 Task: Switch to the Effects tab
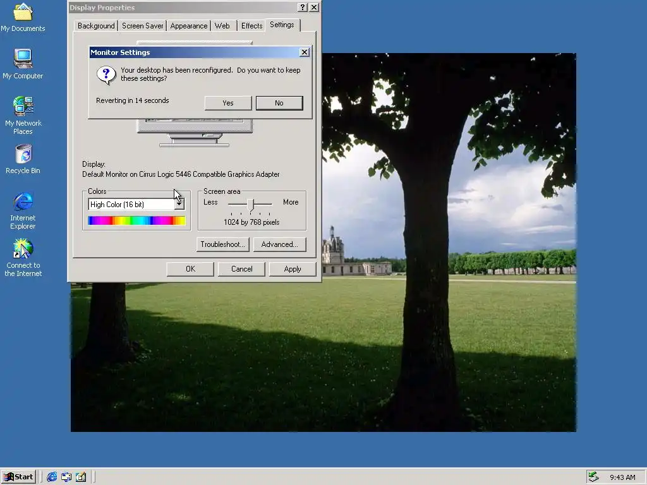(x=251, y=25)
